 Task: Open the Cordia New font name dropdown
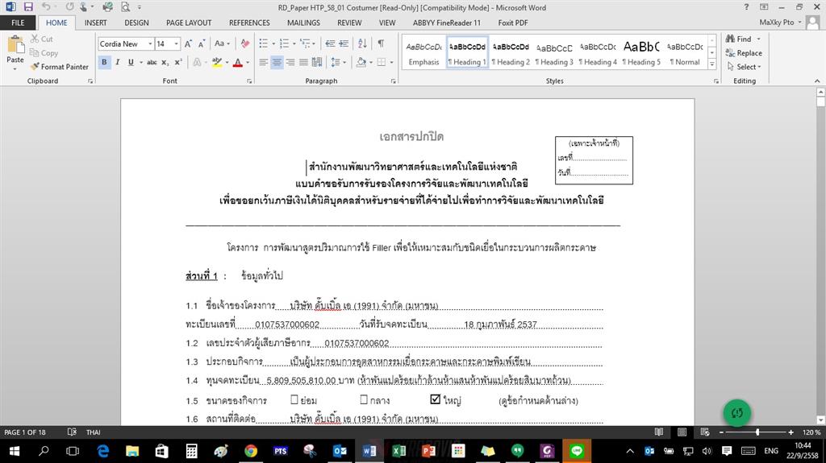point(150,43)
